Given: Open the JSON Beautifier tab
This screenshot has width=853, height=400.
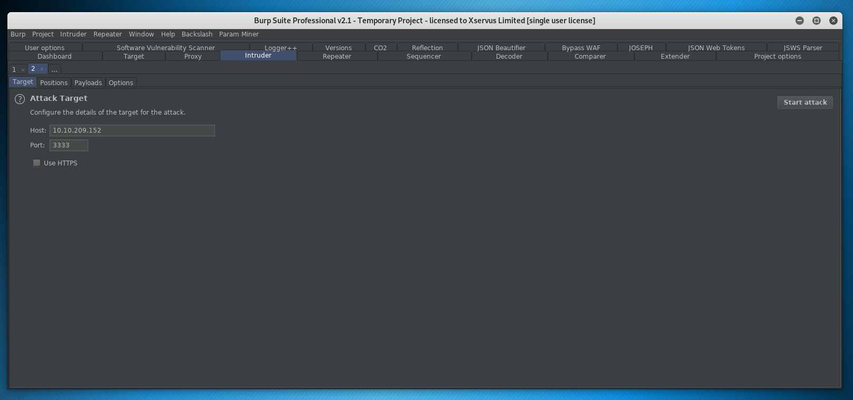Looking at the screenshot, I should (501, 48).
